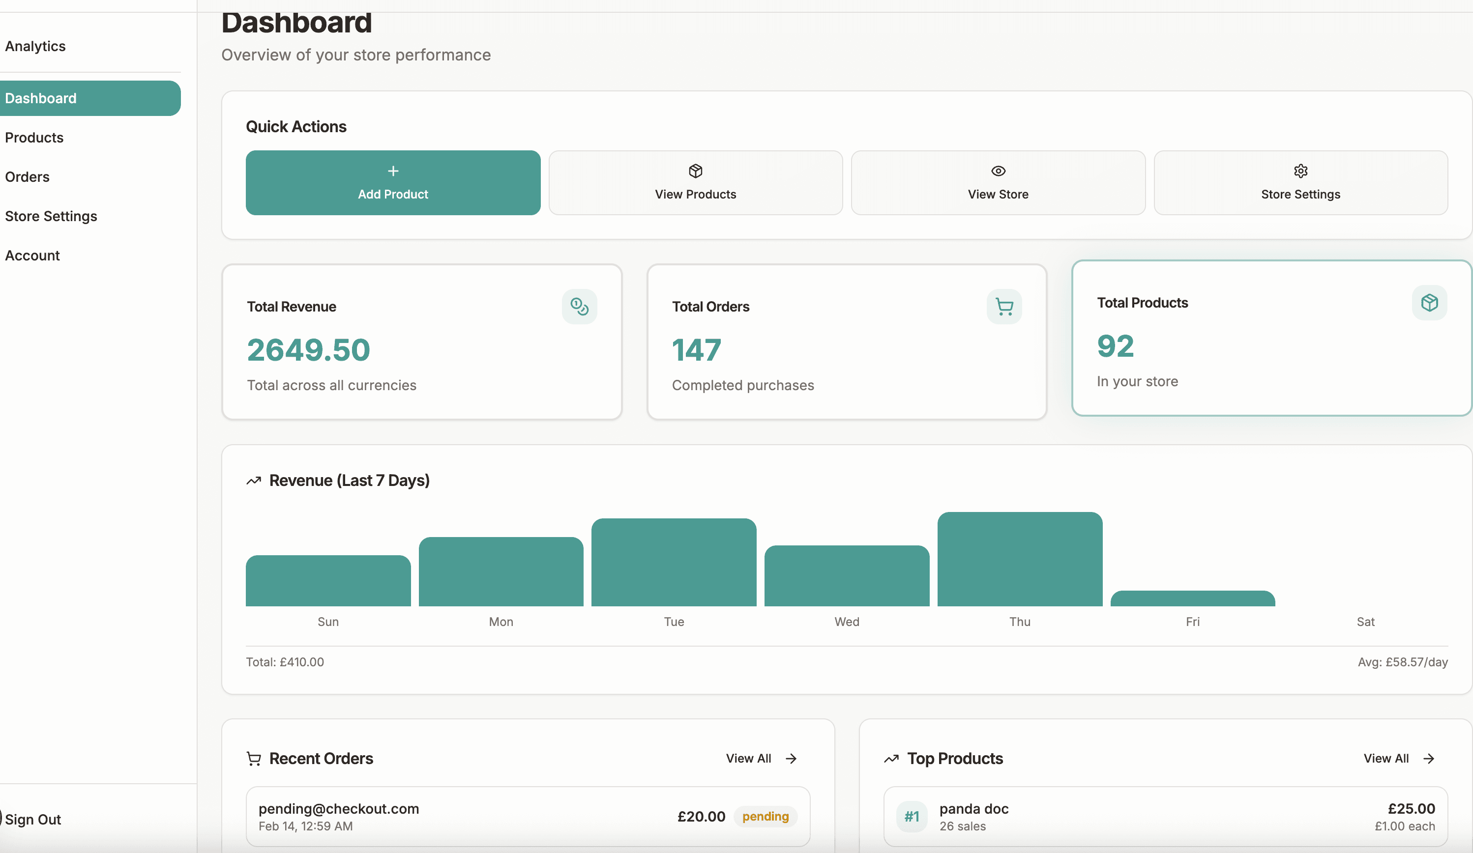Image resolution: width=1473 pixels, height=853 pixels.
Task: Click the arrow icon next to View All orders
Action: pos(792,758)
